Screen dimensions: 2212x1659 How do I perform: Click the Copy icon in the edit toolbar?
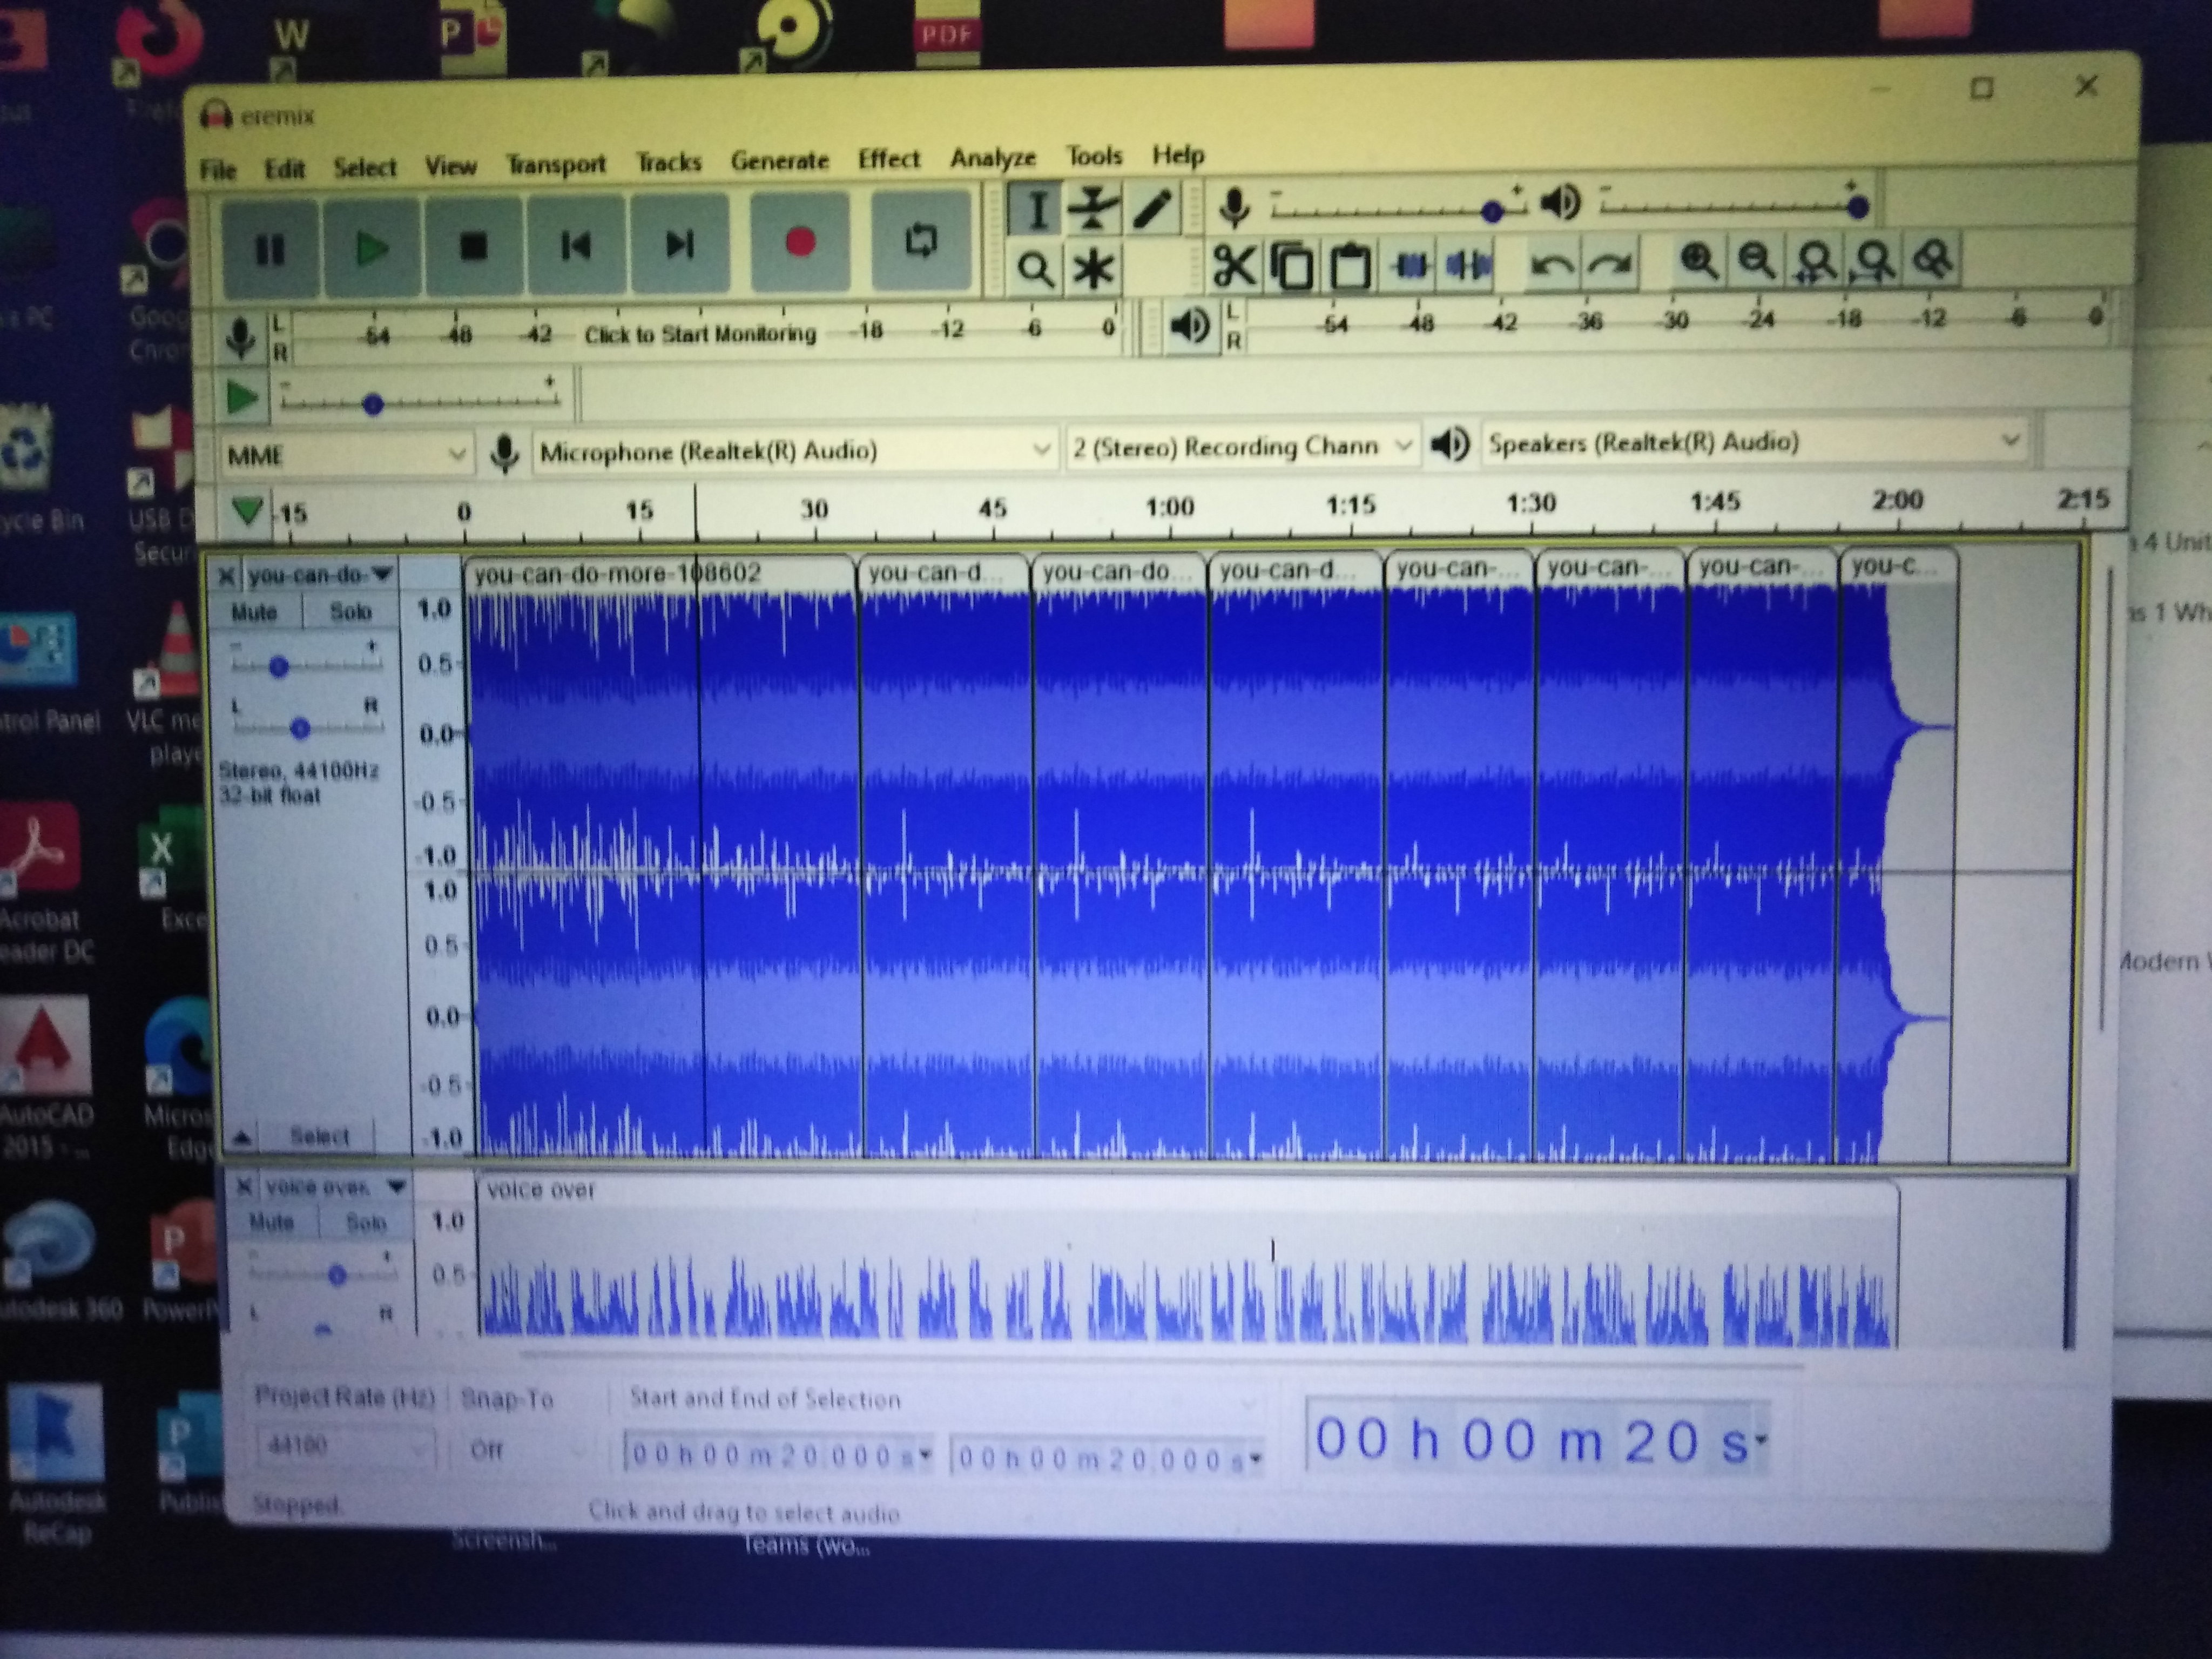pyautogui.click(x=1292, y=267)
